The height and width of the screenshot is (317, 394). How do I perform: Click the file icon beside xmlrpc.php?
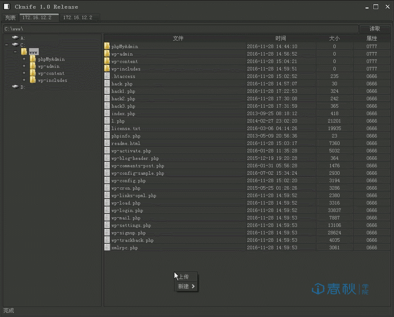pyautogui.click(x=108, y=248)
